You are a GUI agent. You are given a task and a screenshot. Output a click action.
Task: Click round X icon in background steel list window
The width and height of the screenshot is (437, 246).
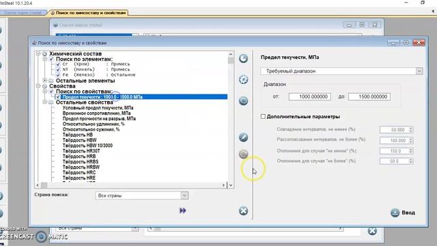point(372,231)
